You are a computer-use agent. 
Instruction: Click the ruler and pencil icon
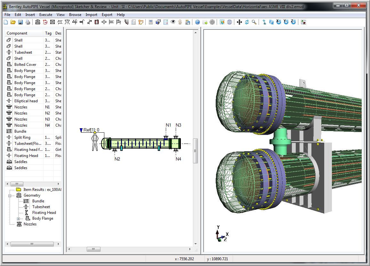pos(141,22)
